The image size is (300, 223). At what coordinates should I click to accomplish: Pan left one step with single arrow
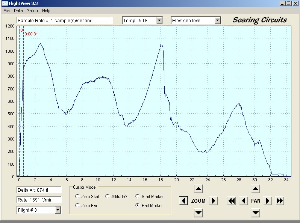[x=244, y=201]
